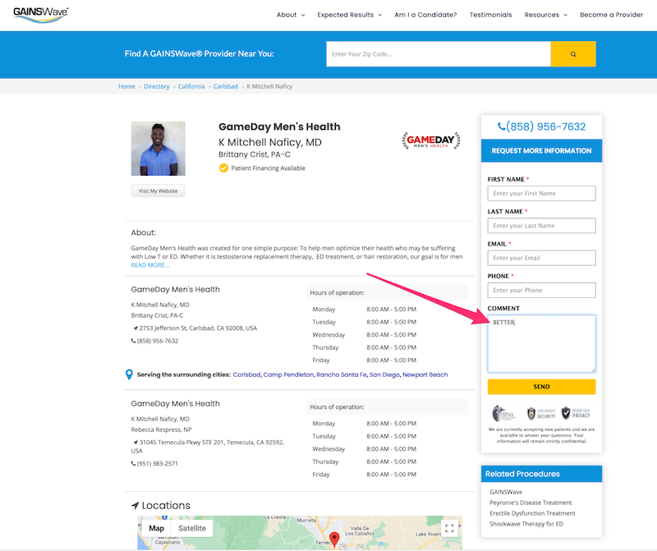Click the 31045 Temecula Pkwy address
The image size is (657, 551).
point(208,446)
